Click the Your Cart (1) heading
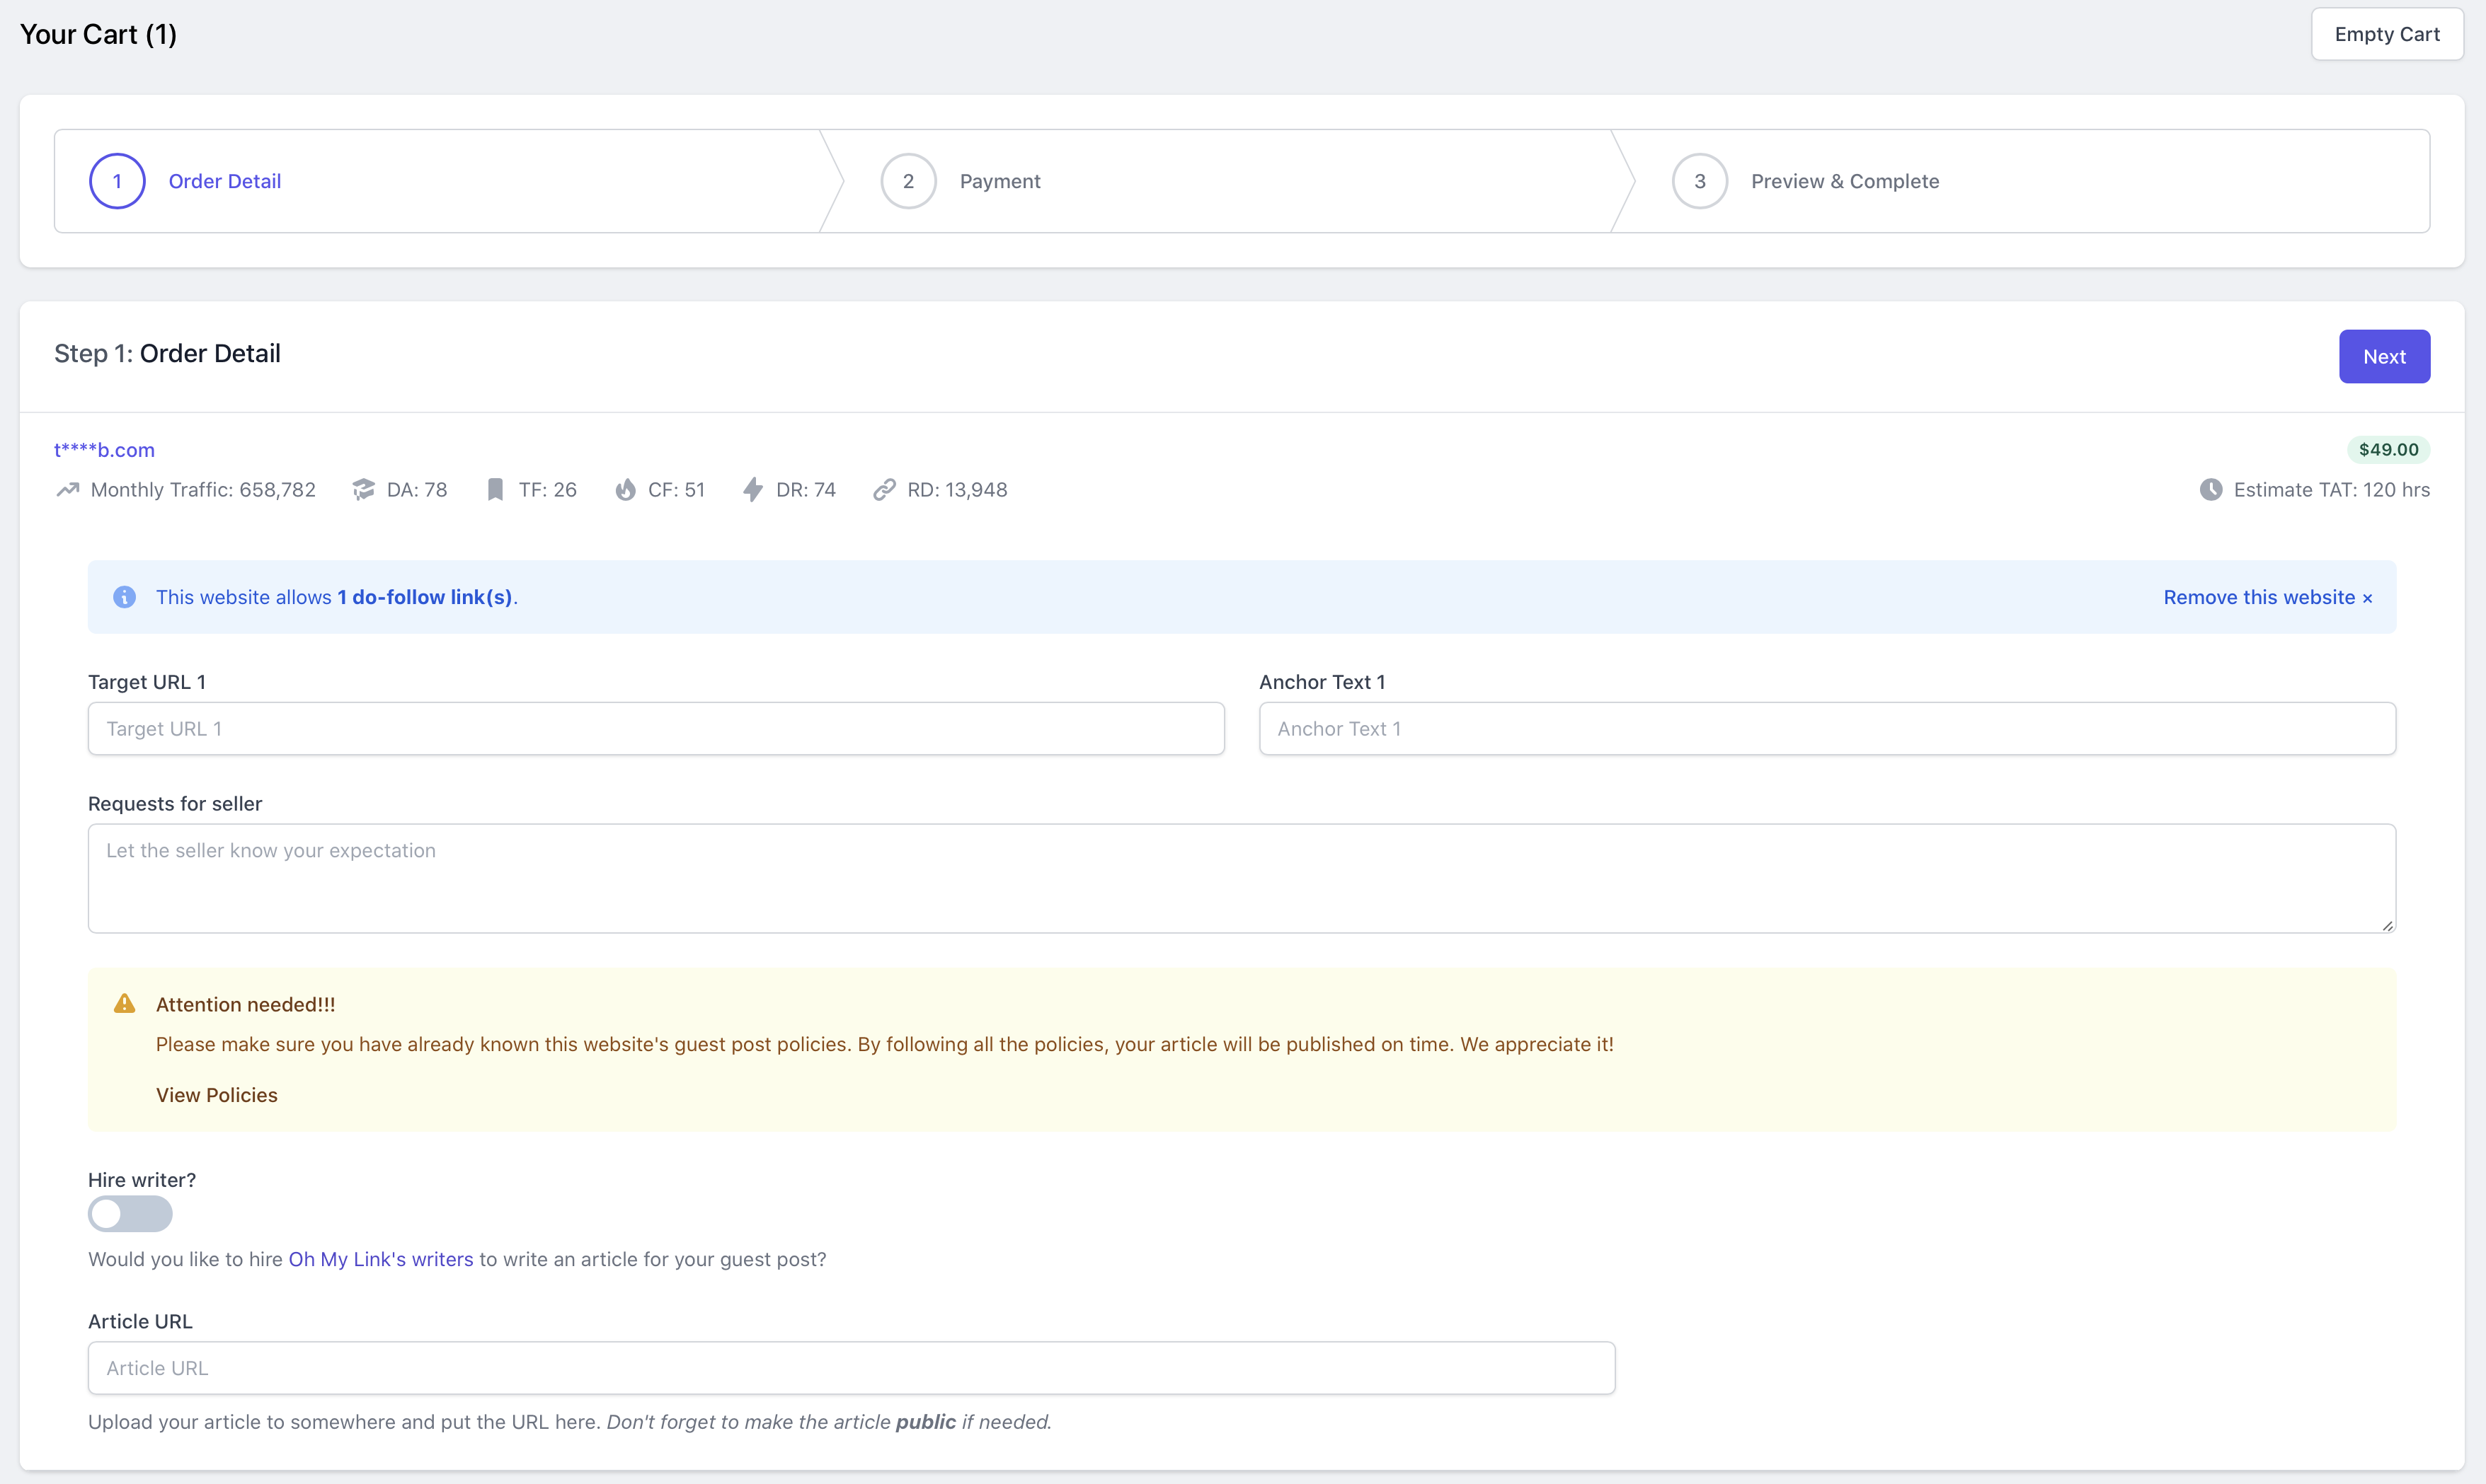 tap(98, 34)
